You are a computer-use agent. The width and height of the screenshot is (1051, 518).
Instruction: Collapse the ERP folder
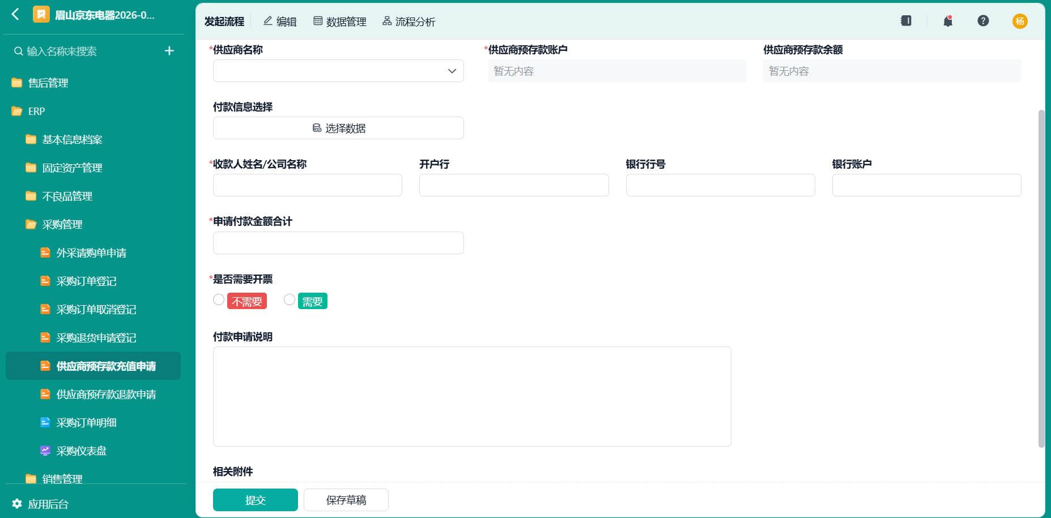[36, 111]
